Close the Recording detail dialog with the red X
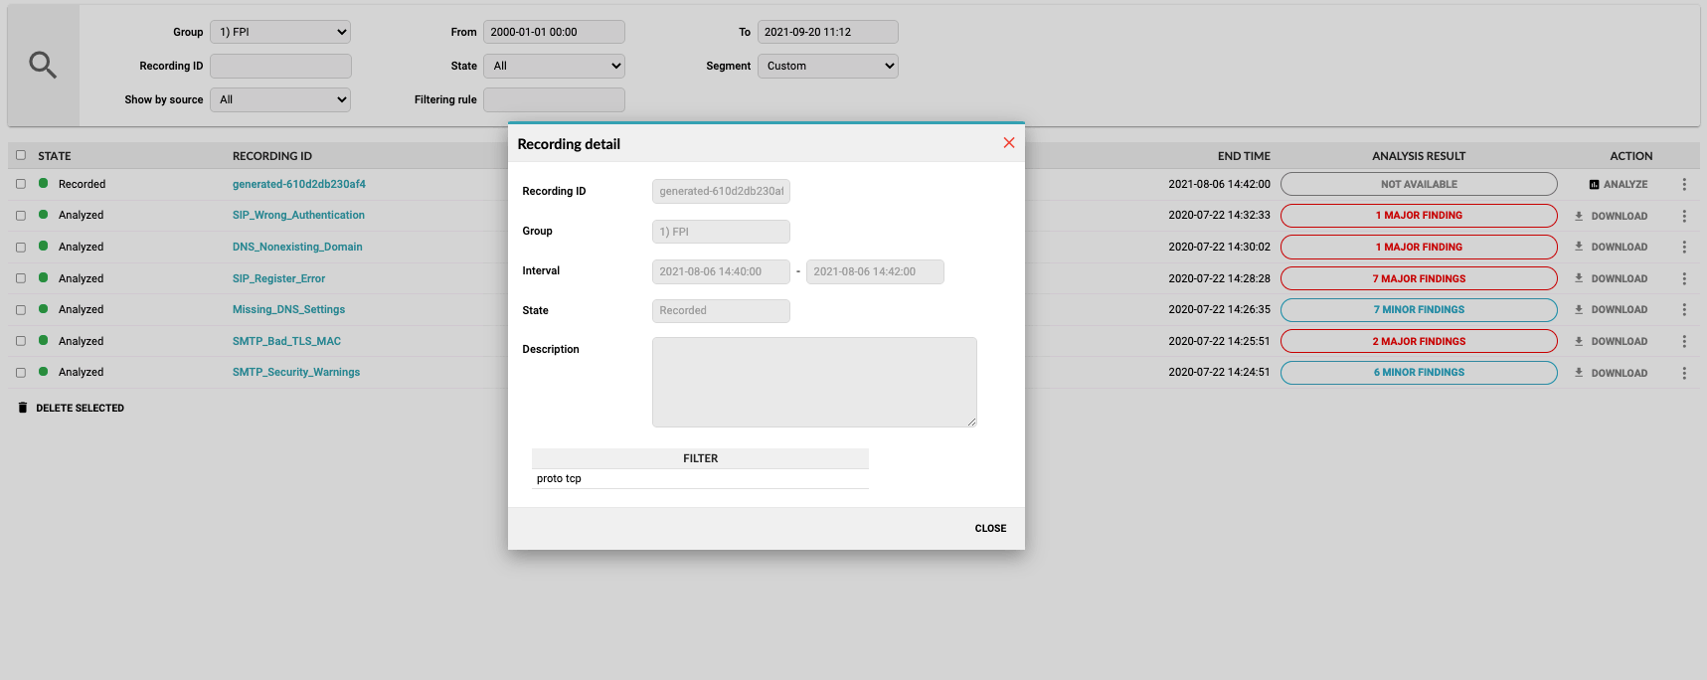This screenshot has width=1707, height=680. 1008,143
